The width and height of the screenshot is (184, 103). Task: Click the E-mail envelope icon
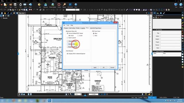pyautogui.click(x=25, y=5)
